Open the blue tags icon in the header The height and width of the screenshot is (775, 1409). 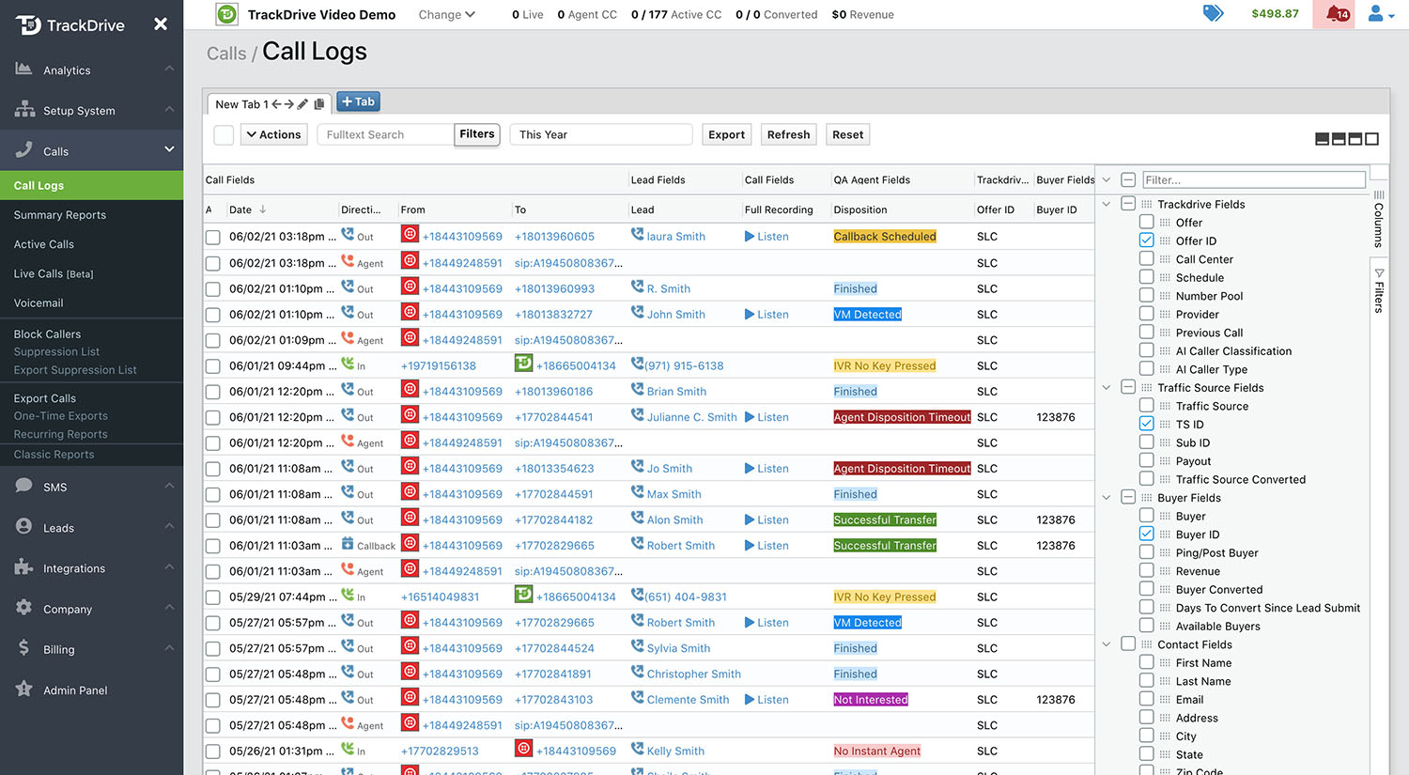pyautogui.click(x=1214, y=13)
